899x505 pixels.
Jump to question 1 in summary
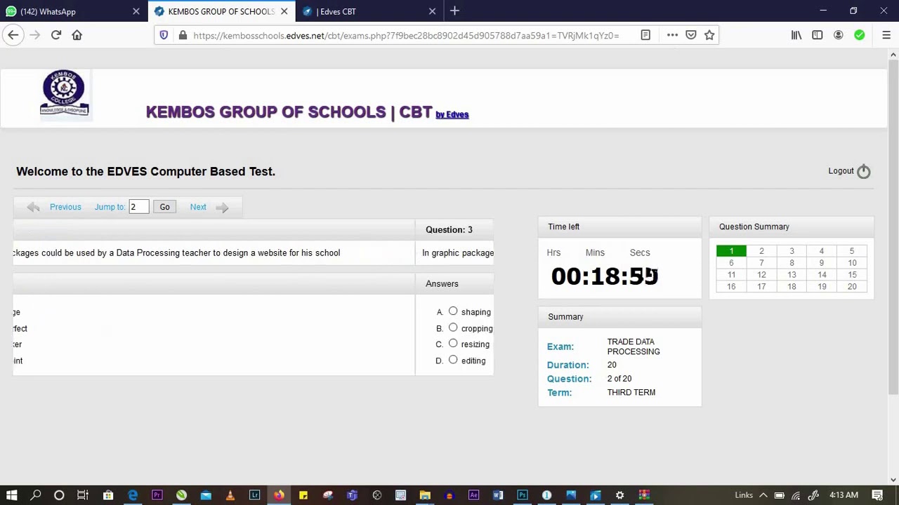click(731, 251)
